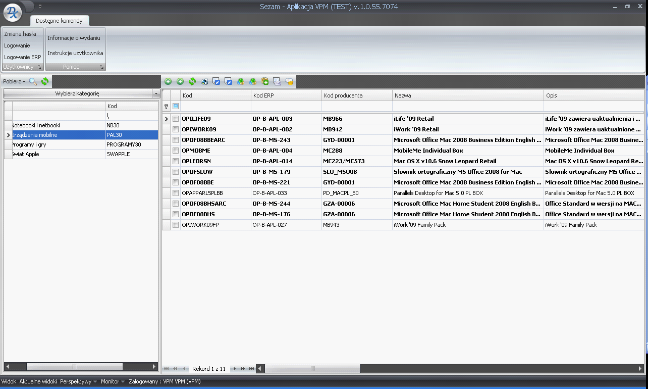Click the envelope mail icon in product toolbar
Image resolution: width=648 pixels, height=389 pixels.
tap(277, 81)
